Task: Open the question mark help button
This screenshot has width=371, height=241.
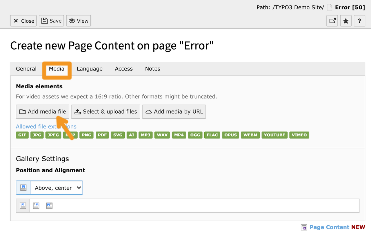Action: (359, 21)
